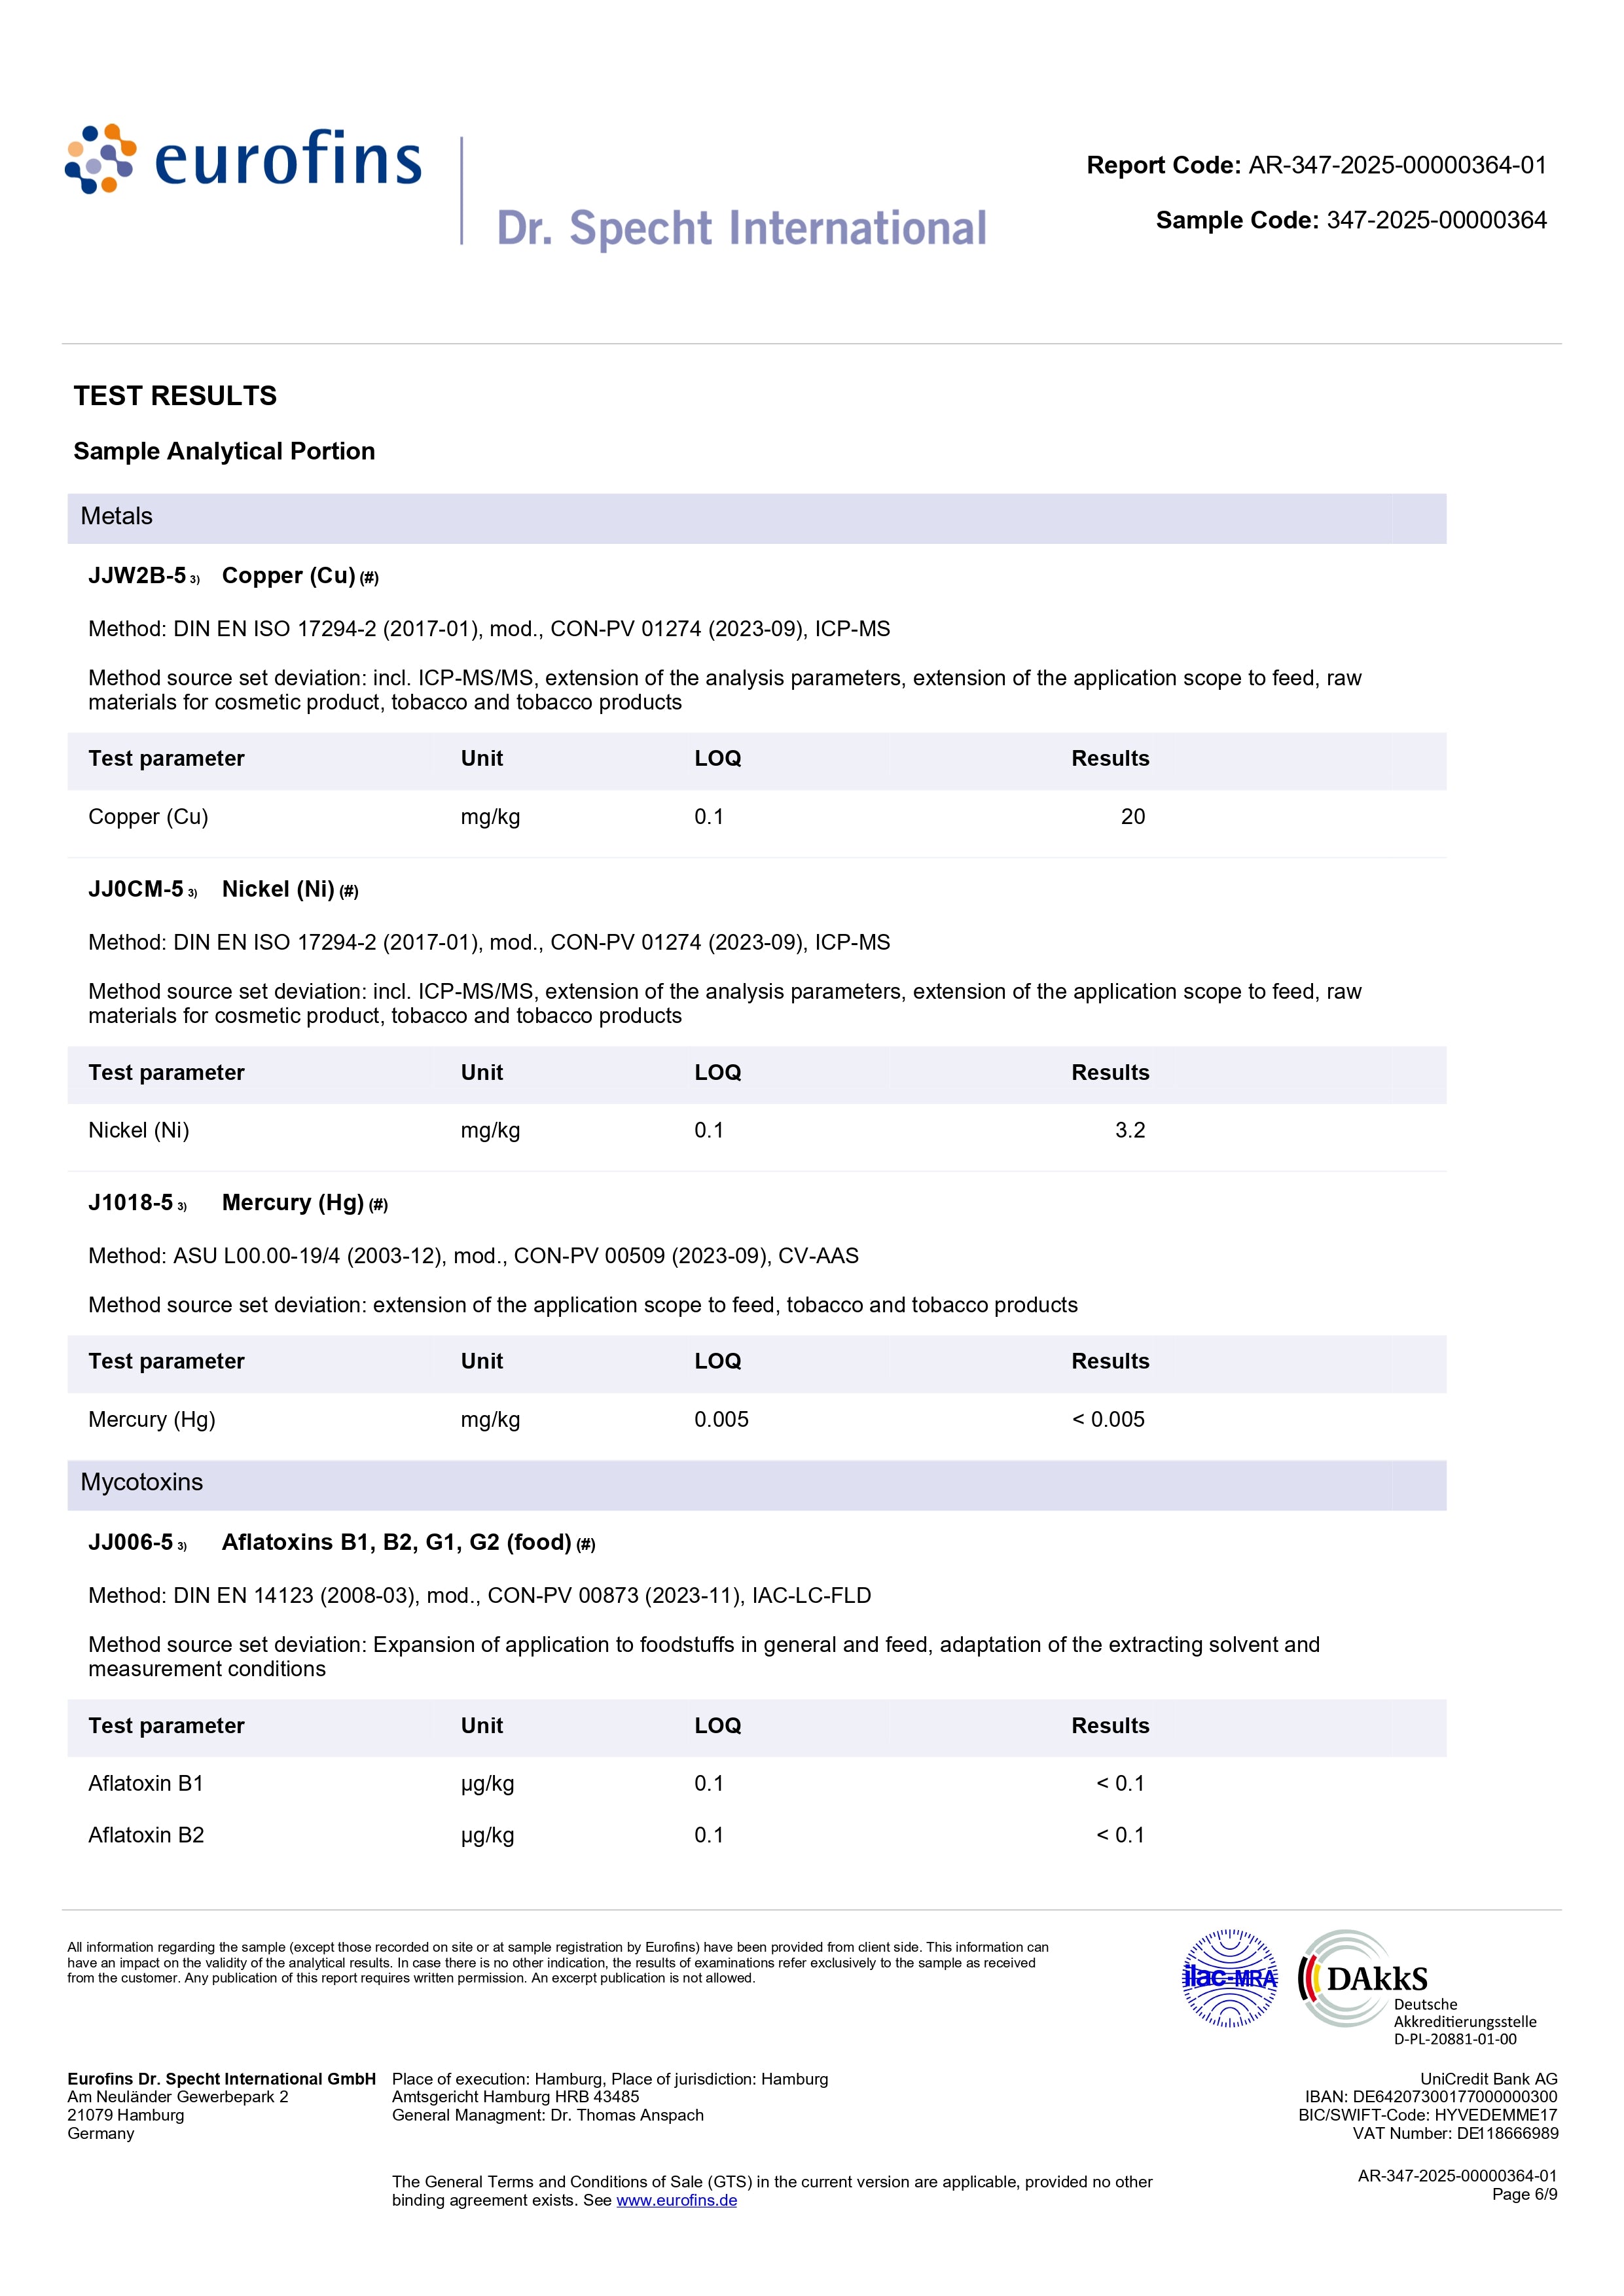Viewport: 1624px width, 2296px height.
Task: Click the JJ006-5 Aflatoxins test heading
Action: click(396, 1542)
